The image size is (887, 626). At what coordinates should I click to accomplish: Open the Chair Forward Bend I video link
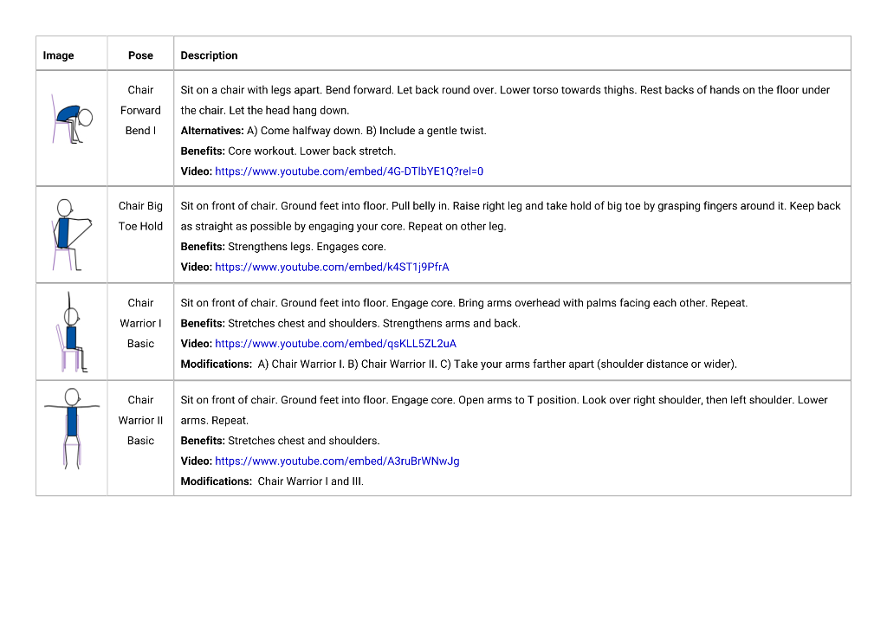click(x=349, y=171)
